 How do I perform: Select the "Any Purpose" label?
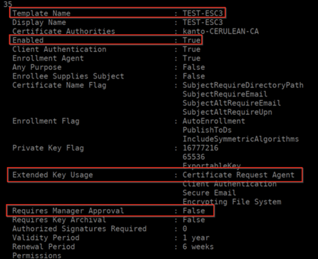(x=37, y=67)
